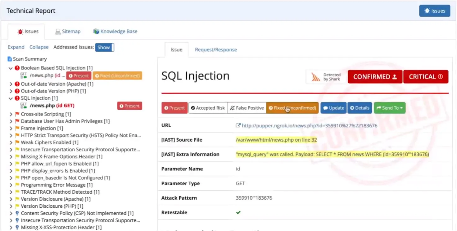Switch to the Issues tab
Image resolution: width=457 pixels, height=231 pixels.
28,31
